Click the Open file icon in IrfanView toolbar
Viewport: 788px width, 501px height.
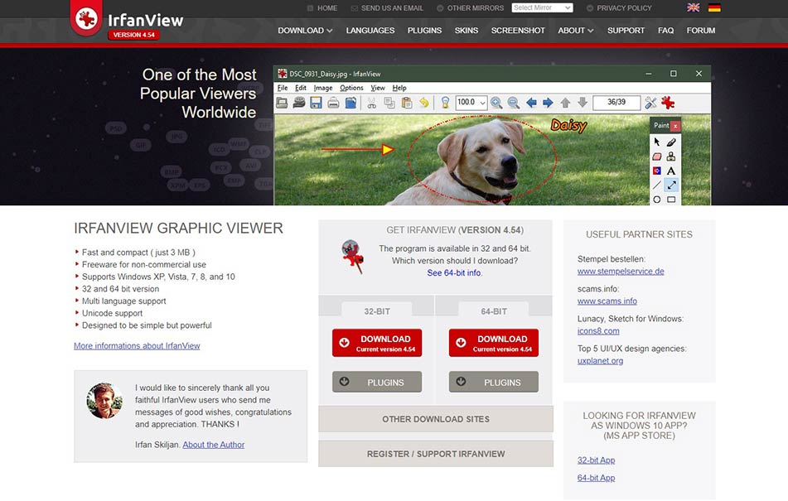click(282, 103)
